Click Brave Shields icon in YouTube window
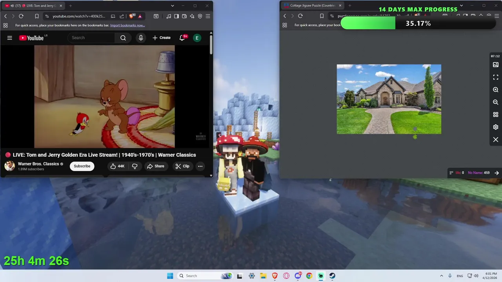The image size is (502, 282). 131,16
